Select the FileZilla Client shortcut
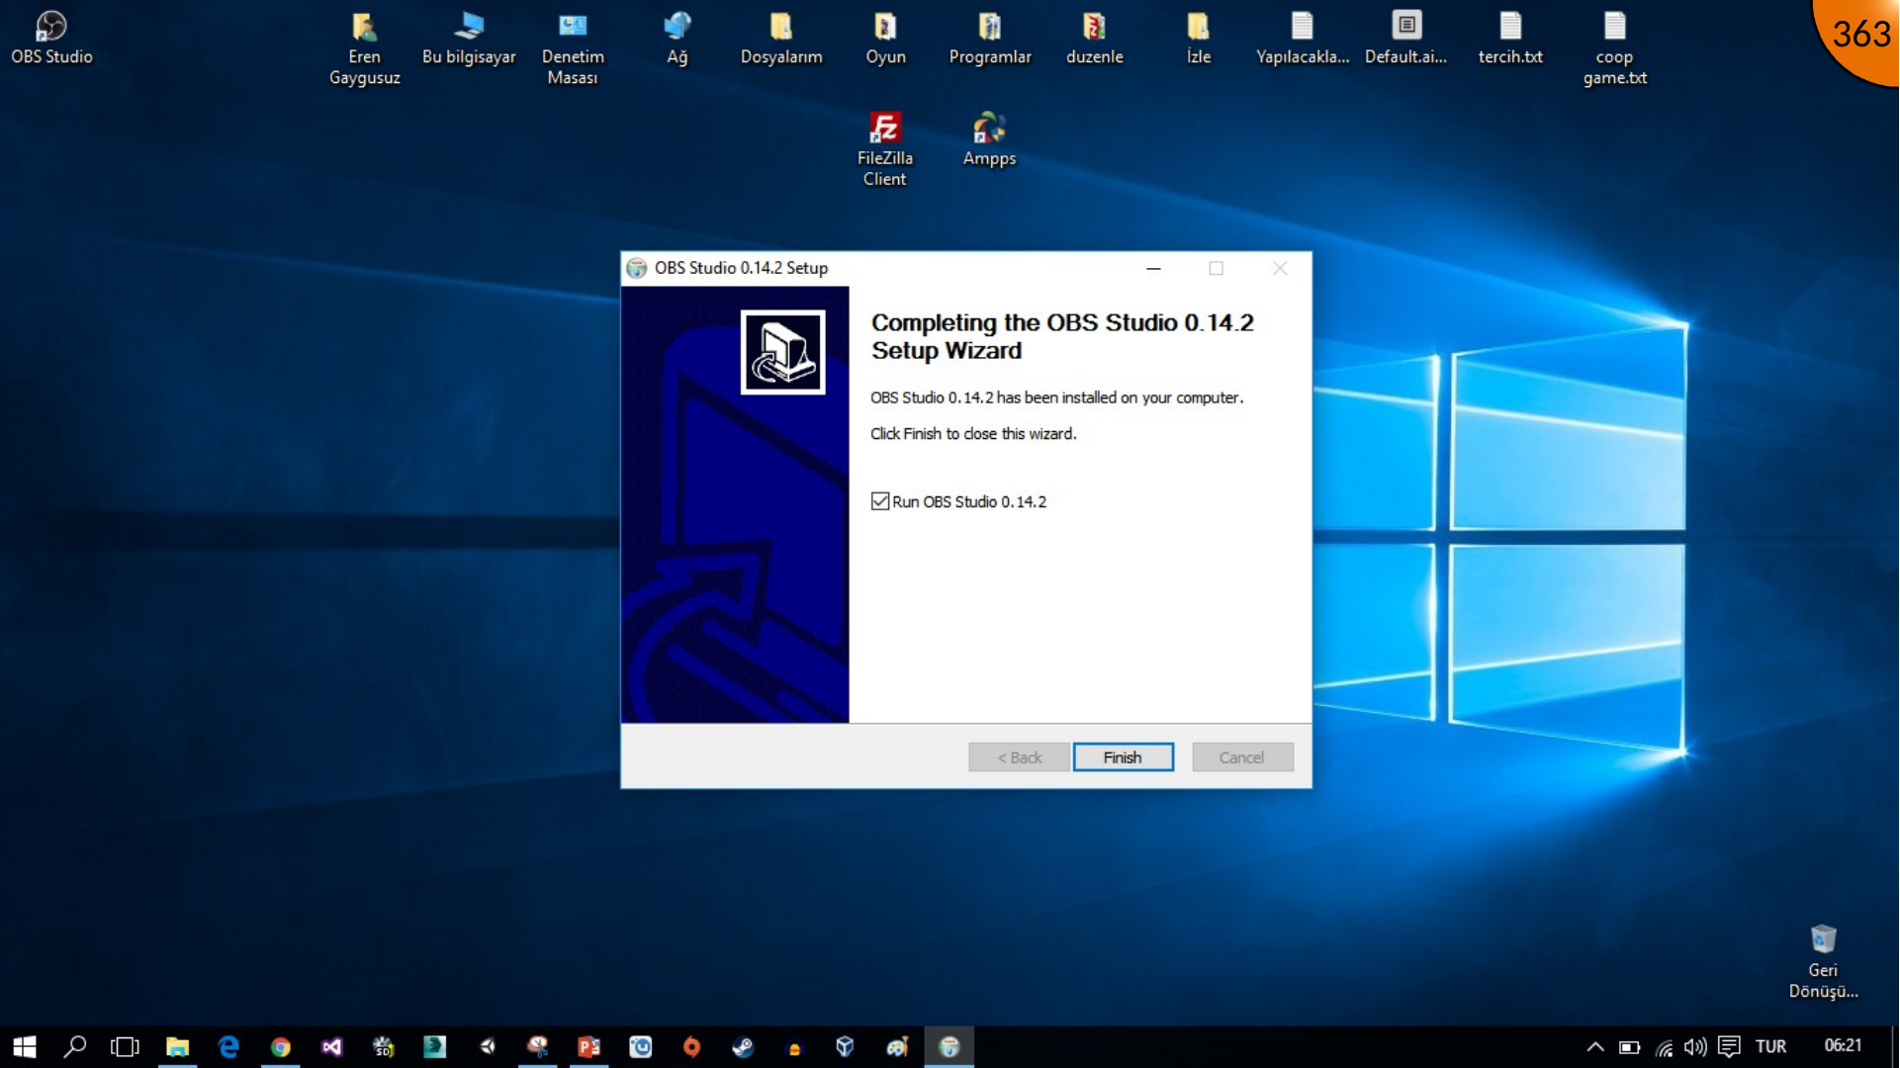Screen dimensions: 1900x1068 [x=885, y=149]
